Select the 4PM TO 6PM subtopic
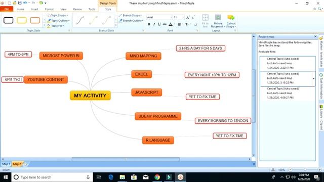 pyautogui.click(x=18, y=54)
